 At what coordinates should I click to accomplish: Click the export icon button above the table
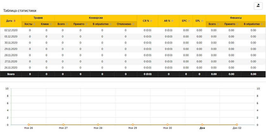258,6
